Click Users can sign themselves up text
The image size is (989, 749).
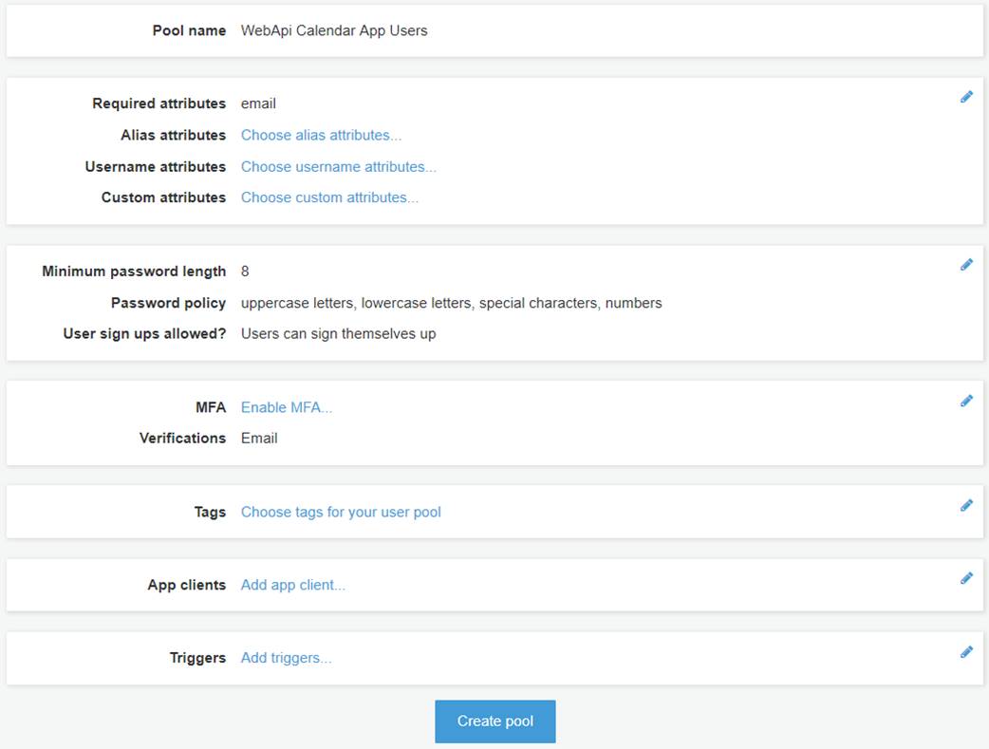[338, 334]
